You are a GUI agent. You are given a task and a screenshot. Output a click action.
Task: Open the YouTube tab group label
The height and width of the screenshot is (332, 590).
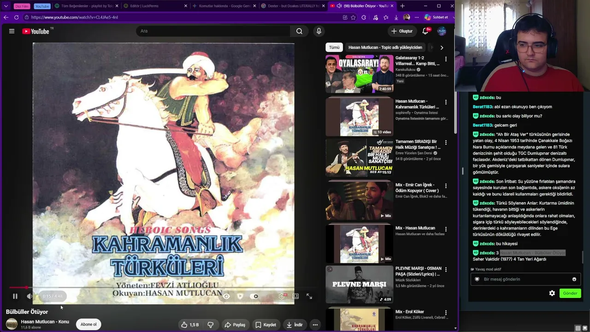(x=42, y=6)
